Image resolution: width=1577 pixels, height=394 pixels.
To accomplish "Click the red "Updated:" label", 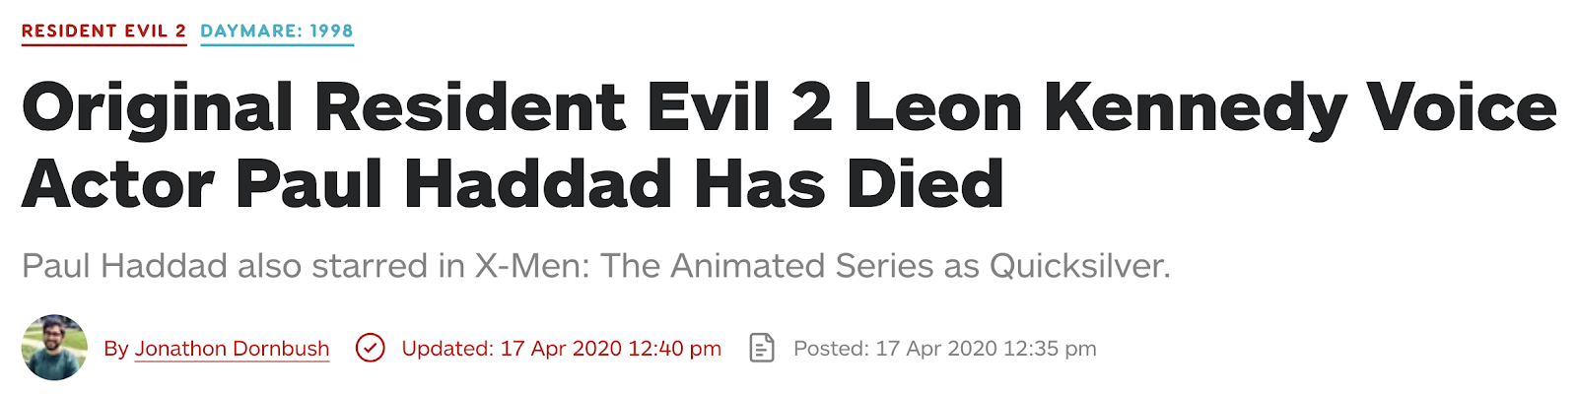I will 447,349.
